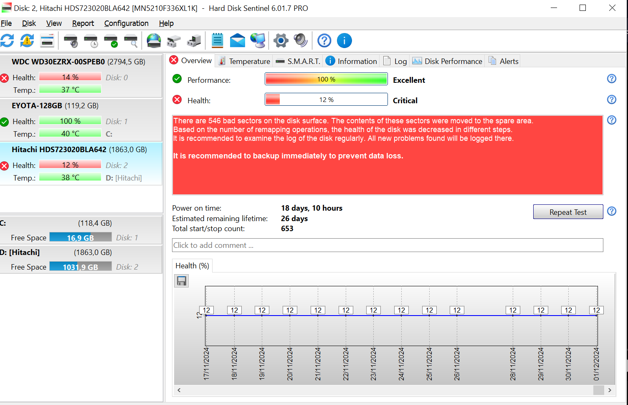Click the 'Click to add comment' field

point(387,245)
